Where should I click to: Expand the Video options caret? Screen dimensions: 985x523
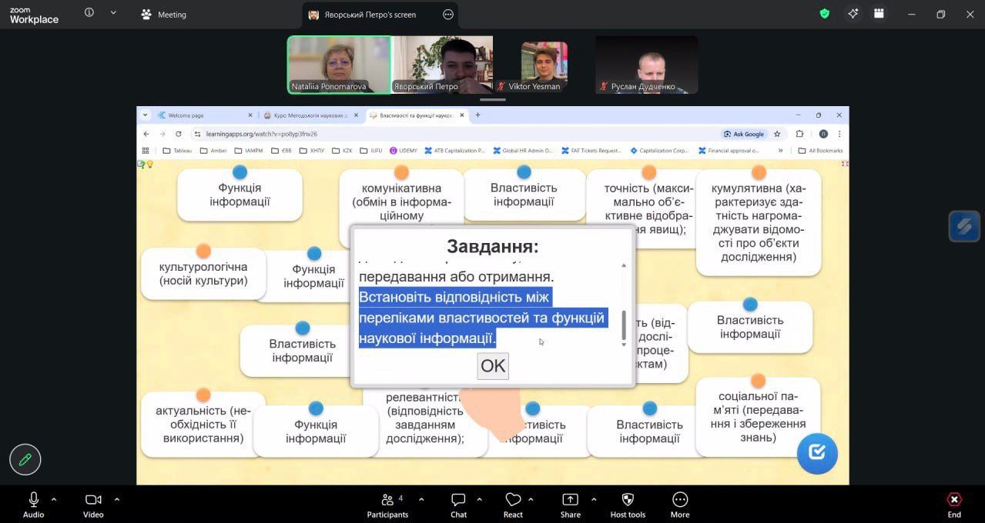[x=116, y=499]
